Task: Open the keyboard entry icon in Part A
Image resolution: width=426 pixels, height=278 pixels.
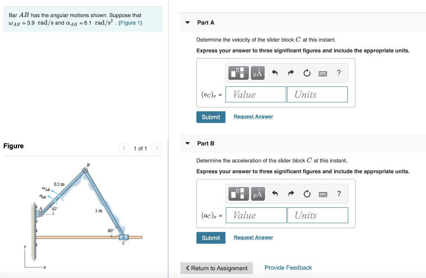Action: (323, 73)
